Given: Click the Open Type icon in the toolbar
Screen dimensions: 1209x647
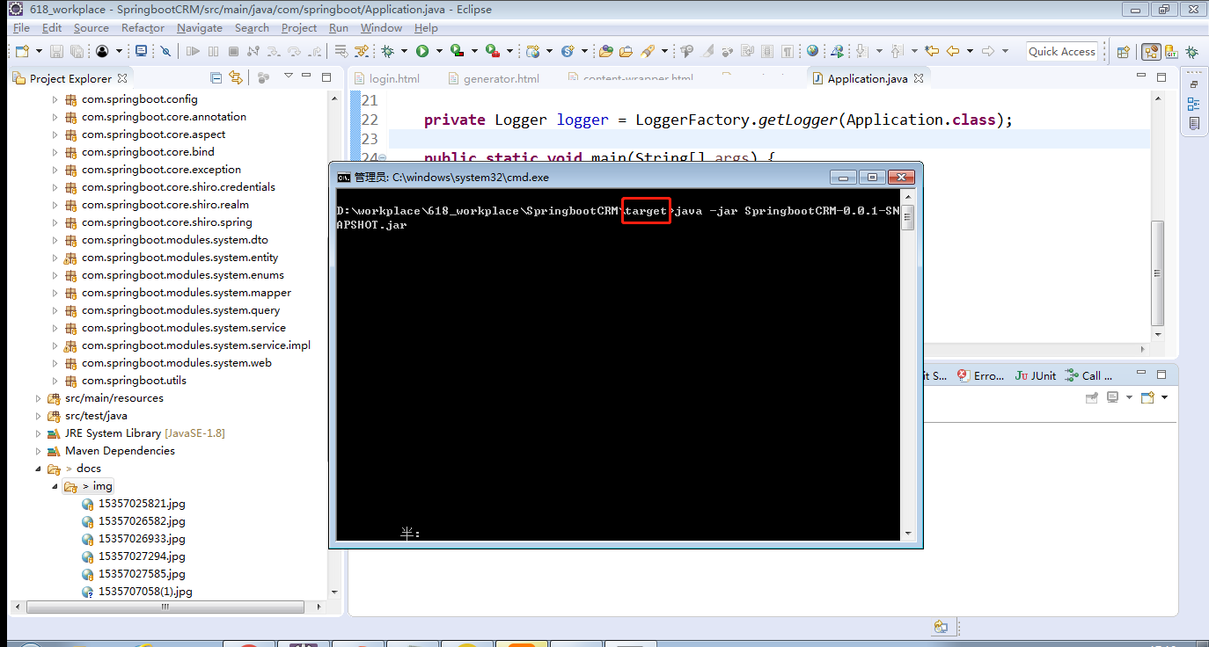Looking at the screenshot, I should click(x=607, y=51).
